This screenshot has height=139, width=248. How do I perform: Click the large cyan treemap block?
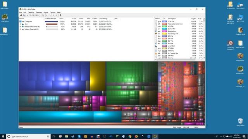tap(56, 117)
